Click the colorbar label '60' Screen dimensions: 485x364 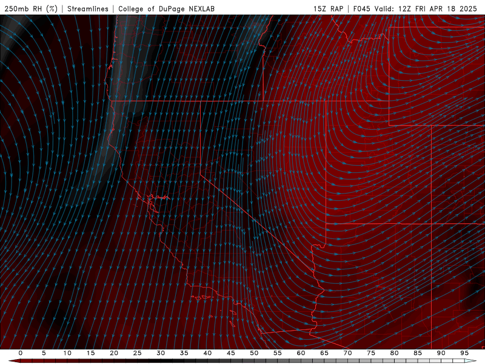click(301, 353)
